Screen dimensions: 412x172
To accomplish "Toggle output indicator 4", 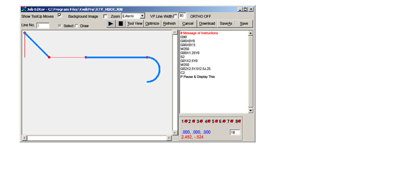I will pos(209,122).
